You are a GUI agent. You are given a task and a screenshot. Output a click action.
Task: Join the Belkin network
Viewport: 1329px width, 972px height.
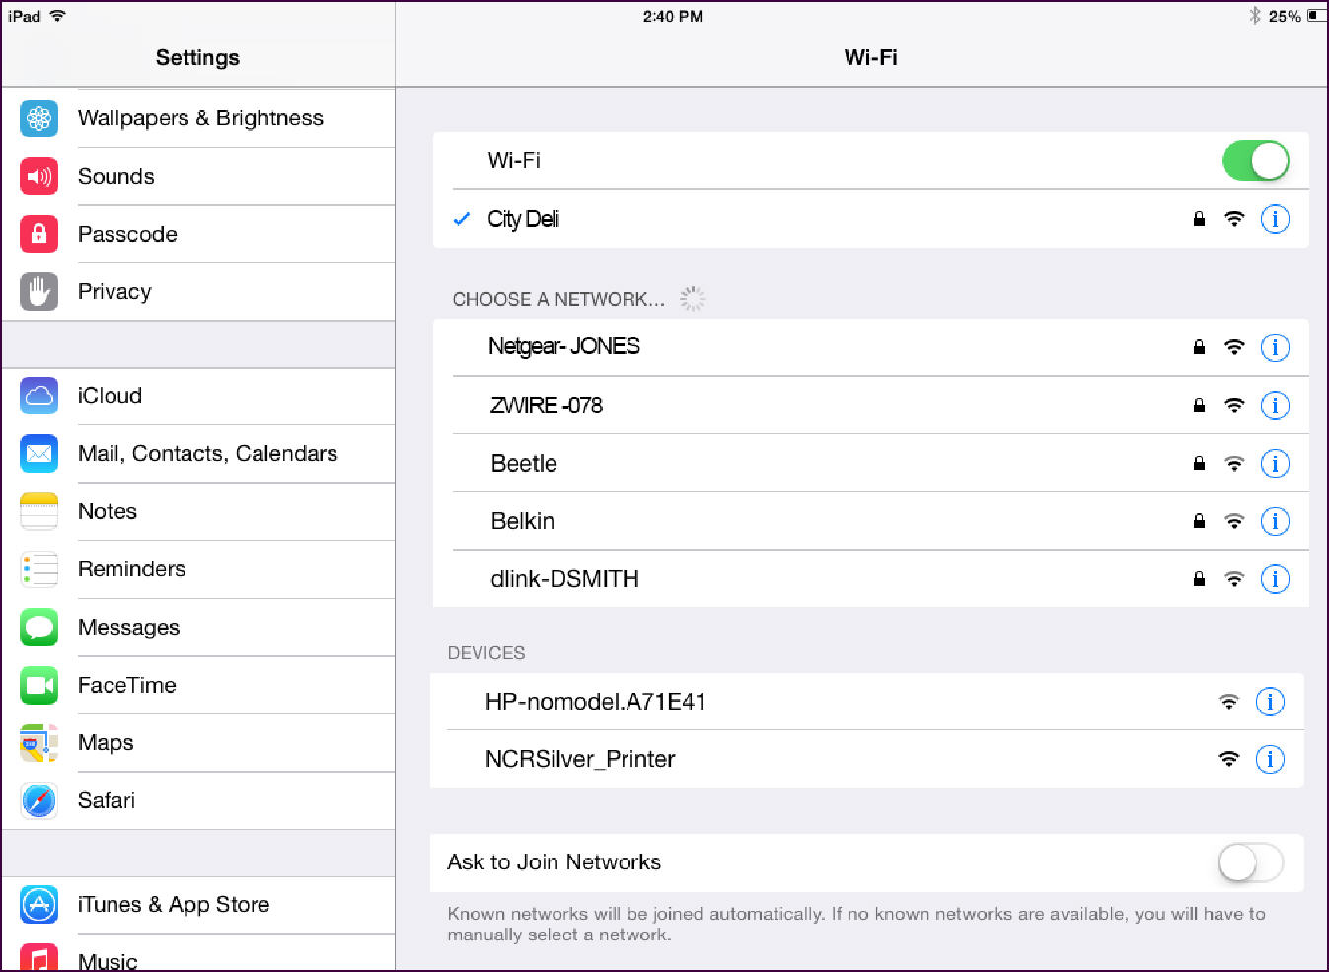pos(871,521)
